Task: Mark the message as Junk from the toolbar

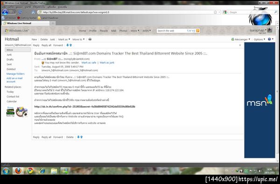Action: (x=52, y=40)
